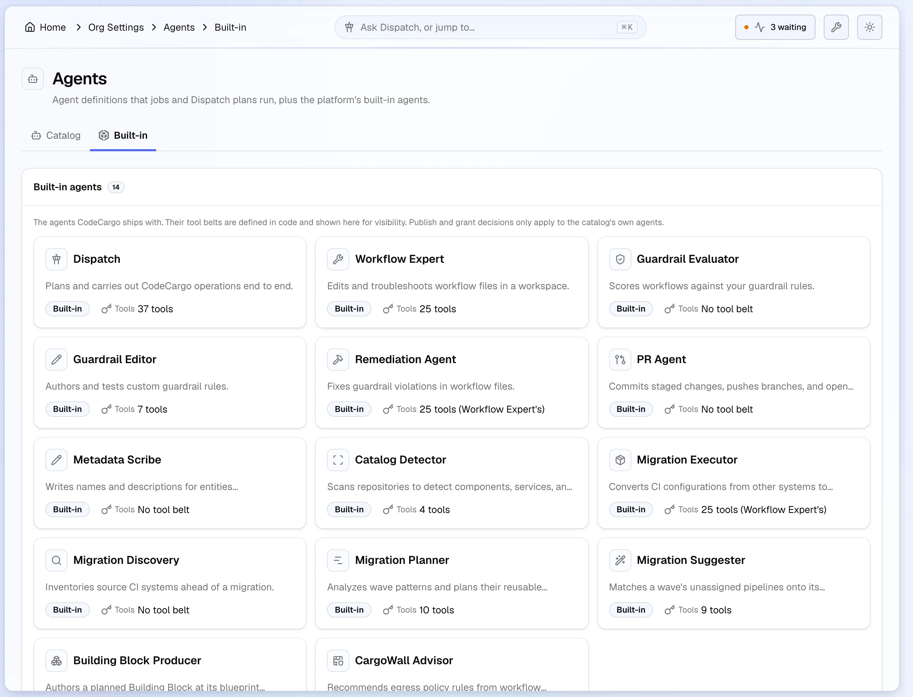Click the PR Agent pull-request icon
Viewport: 913px width, 697px height.
tap(620, 360)
